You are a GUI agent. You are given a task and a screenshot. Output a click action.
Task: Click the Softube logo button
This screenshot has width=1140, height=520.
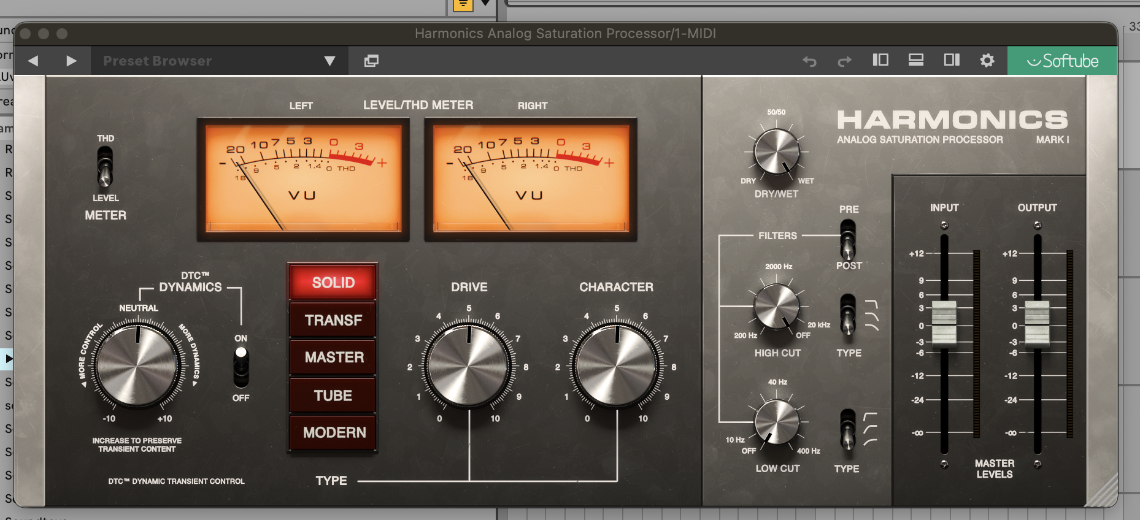1062,61
